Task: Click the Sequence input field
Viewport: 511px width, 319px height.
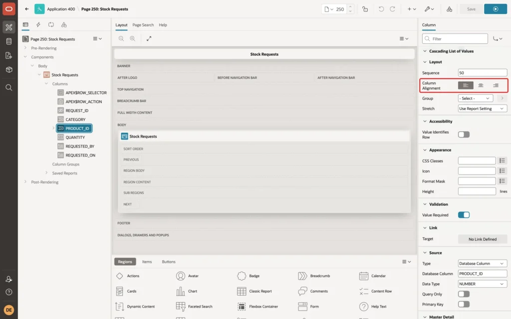Action: point(483,73)
